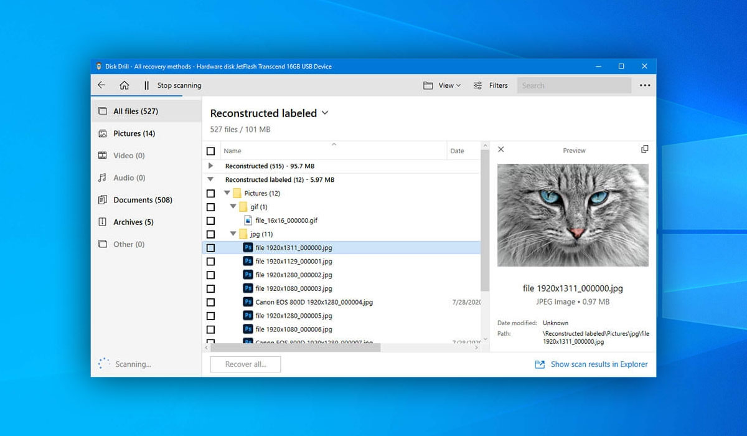Check the Canon EOS 800D 1920x1280_000004.jpg checkbox
This screenshot has height=436, width=747.
tap(210, 302)
